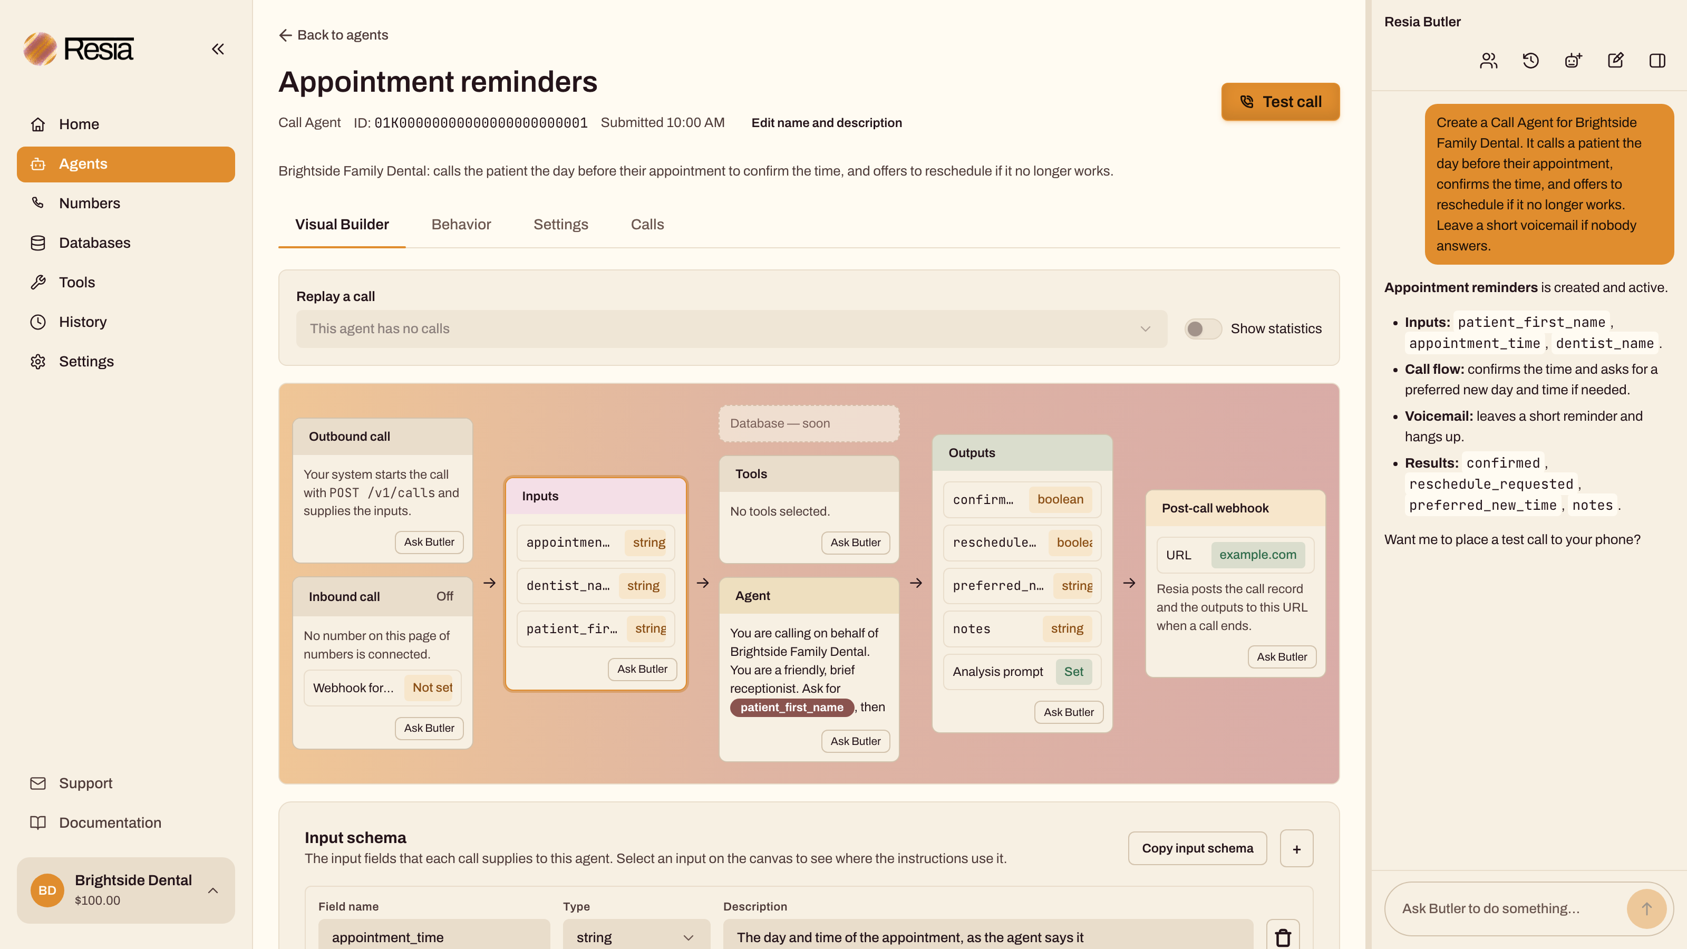Open Documentation link
Viewport: 1687px width, 949px height.
pyautogui.click(x=126, y=822)
